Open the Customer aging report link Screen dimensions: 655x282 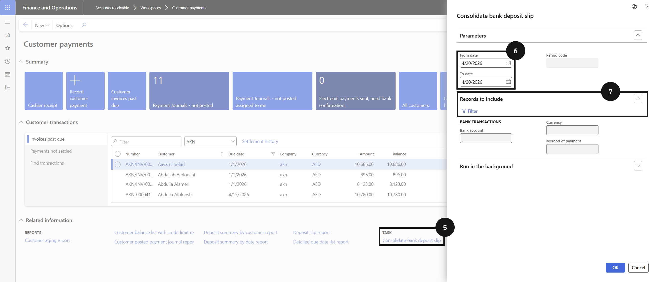47,240
